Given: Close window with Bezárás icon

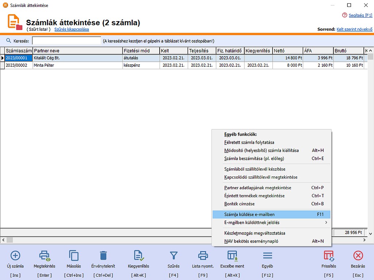Looking at the screenshot, I should [x=358, y=255].
